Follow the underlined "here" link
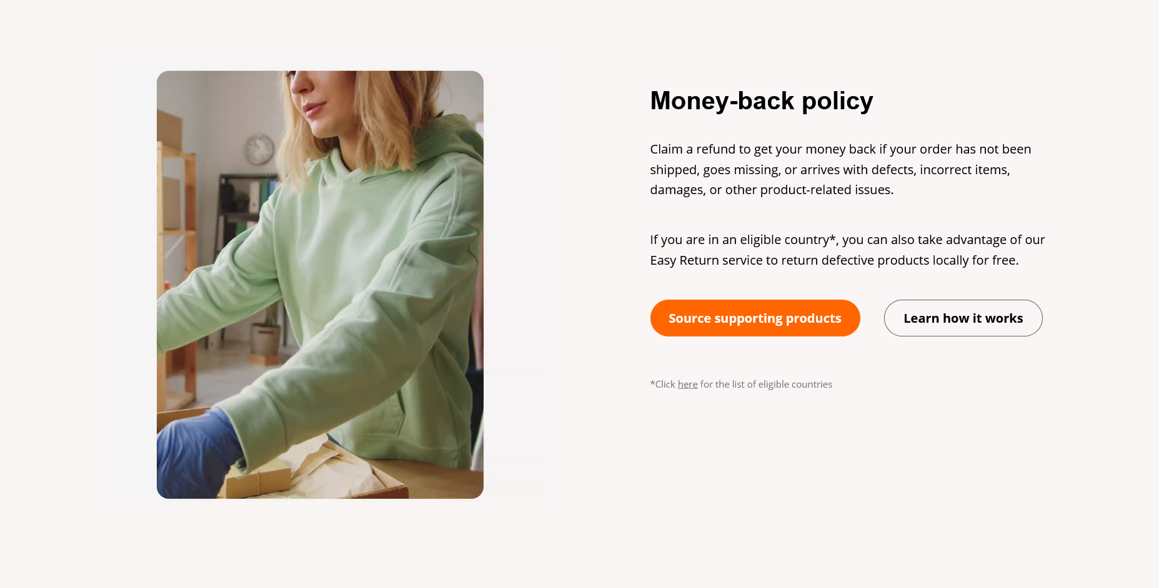 click(x=687, y=385)
